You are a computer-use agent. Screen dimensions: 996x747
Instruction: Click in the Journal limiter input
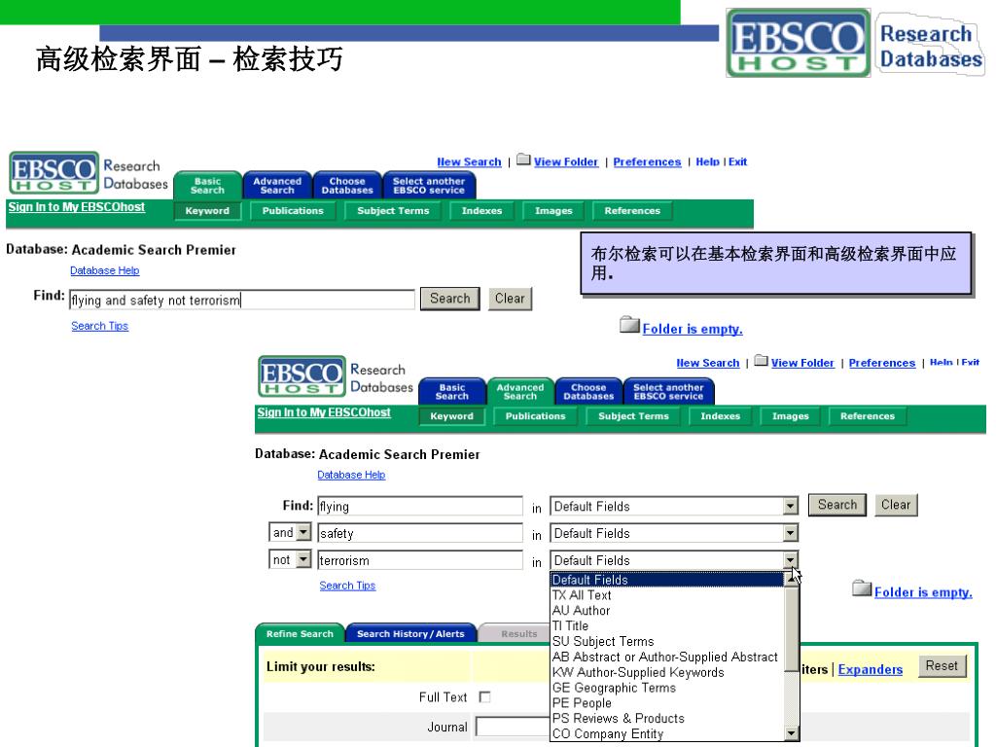click(514, 727)
